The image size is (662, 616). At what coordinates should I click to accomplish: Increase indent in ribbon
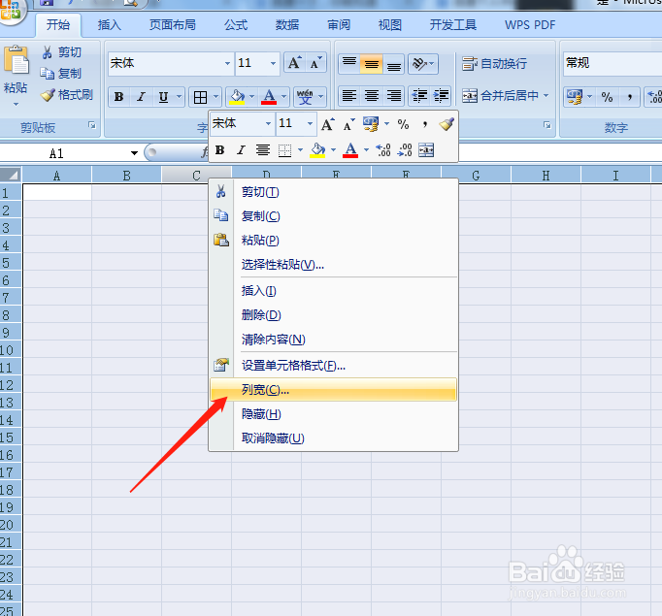(442, 96)
